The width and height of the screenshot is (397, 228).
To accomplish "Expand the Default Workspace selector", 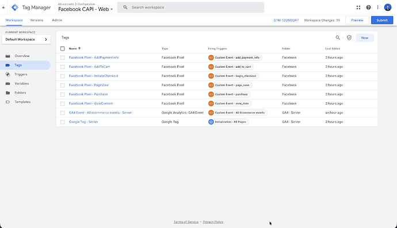I will point(26,40).
